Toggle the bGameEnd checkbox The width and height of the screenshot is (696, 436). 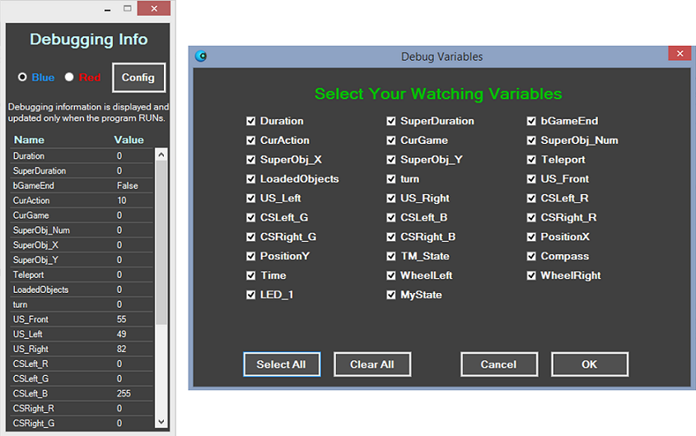(x=532, y=121)
